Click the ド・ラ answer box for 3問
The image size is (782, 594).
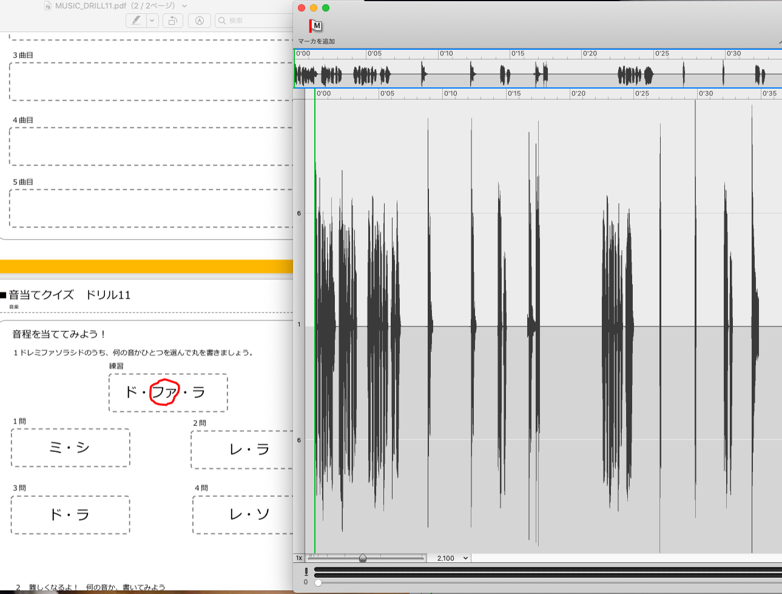click(70, 515)
